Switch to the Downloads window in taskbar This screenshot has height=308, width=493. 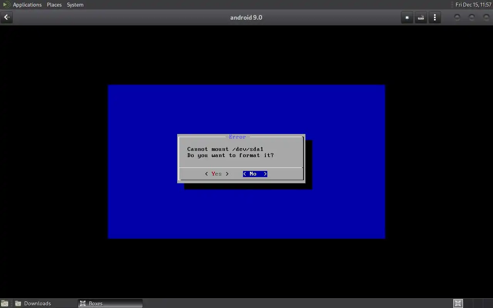pyautogui.click(x=45, y=303)
